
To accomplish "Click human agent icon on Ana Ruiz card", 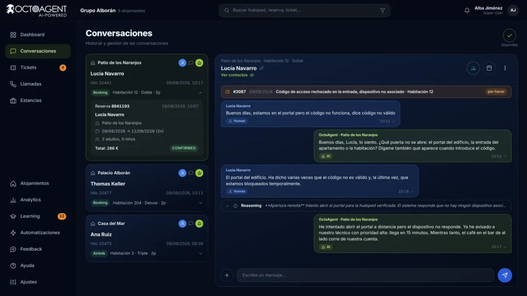I will [182, 224].
